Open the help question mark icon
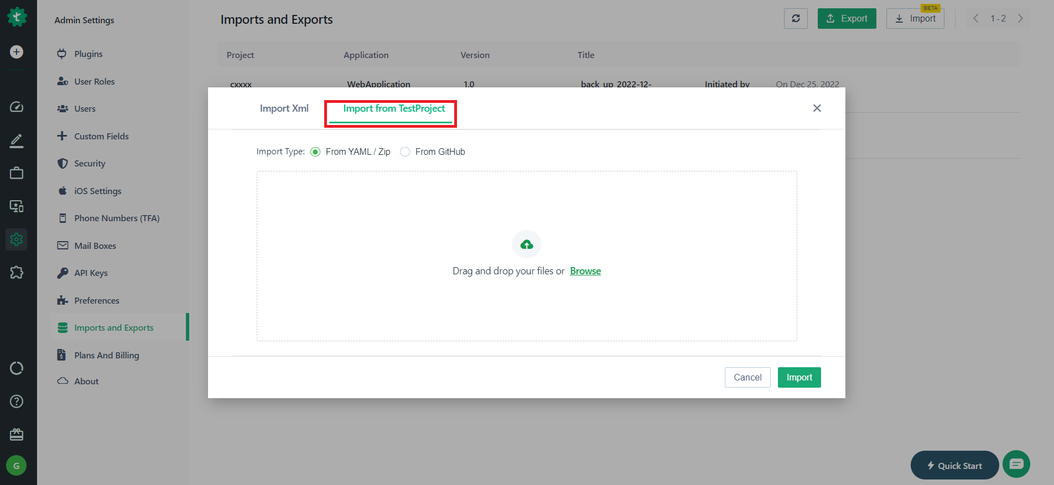 [17, 401]
